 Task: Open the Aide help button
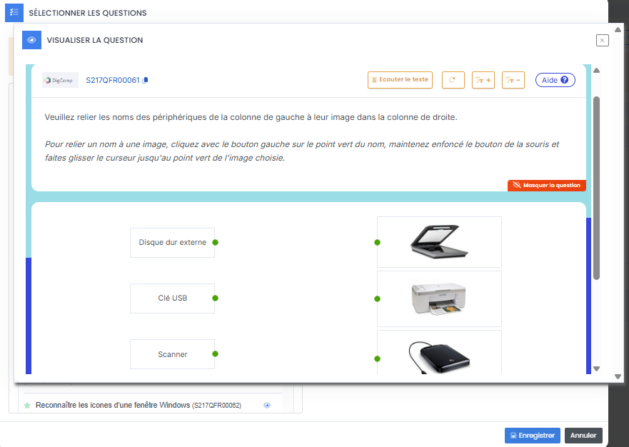pyautogui.click(x=555, y=80)
